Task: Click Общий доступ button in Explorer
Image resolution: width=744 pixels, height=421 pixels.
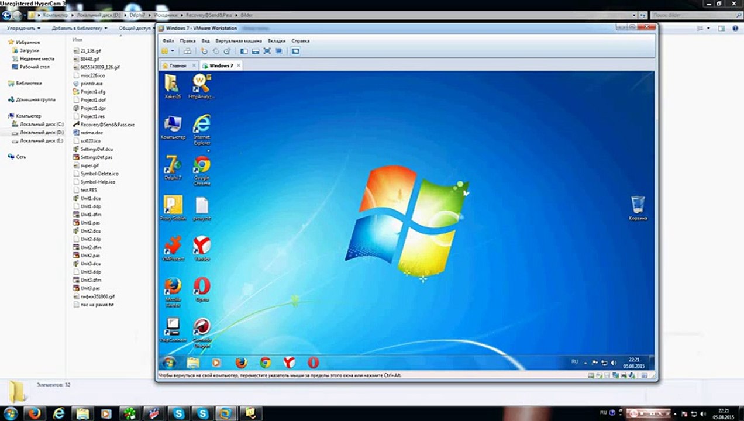Action: coord(136,28)
